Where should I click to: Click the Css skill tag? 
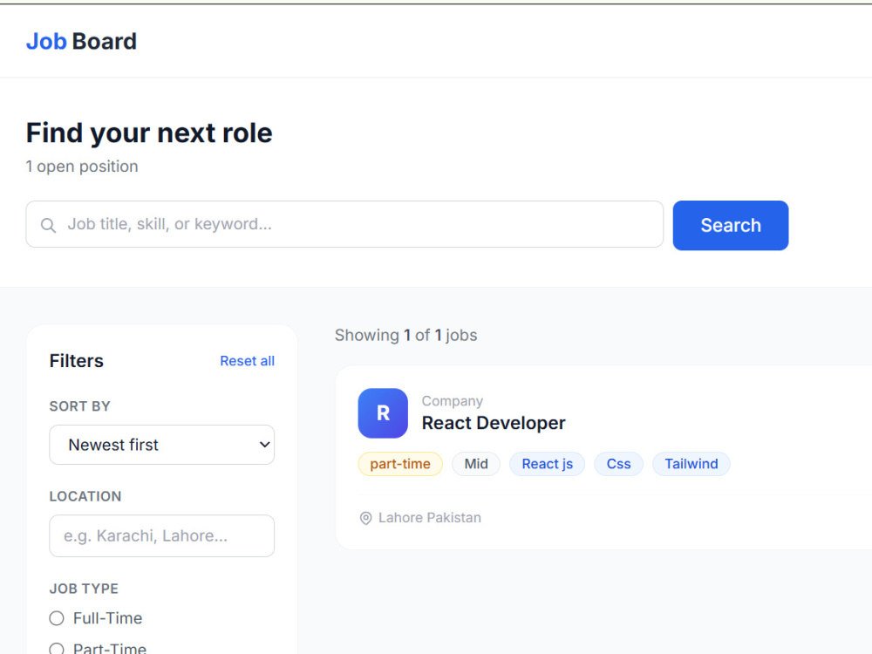(x=618, y=464)
